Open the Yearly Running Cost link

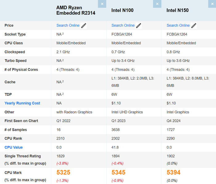coord(22,103)
